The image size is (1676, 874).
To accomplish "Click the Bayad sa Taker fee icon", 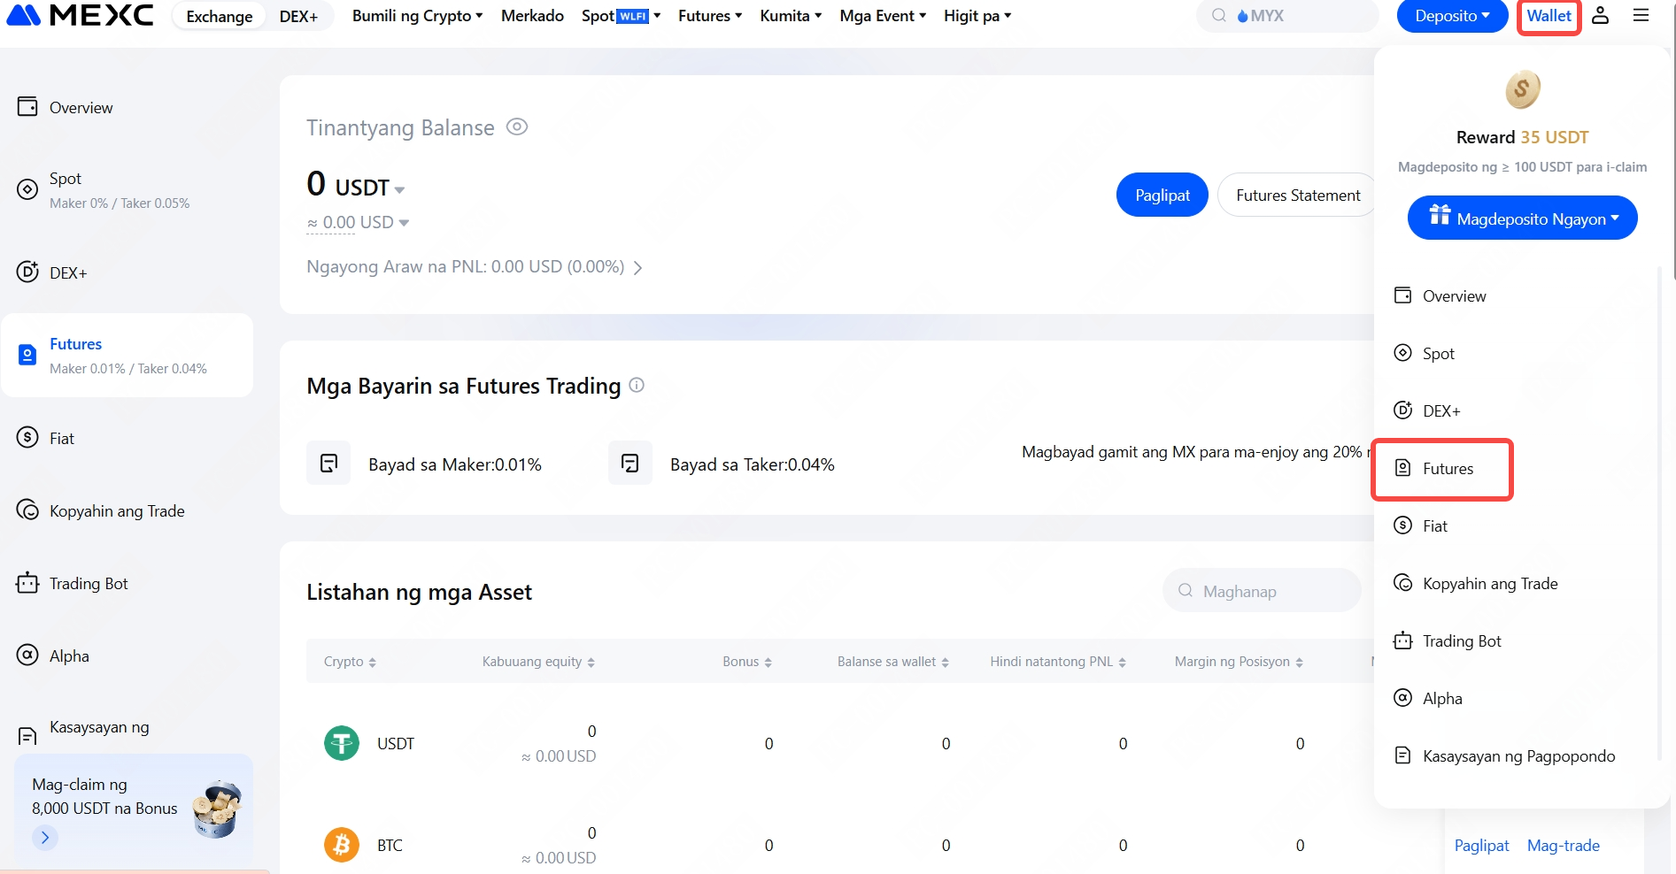I will [x=630, y=463].
